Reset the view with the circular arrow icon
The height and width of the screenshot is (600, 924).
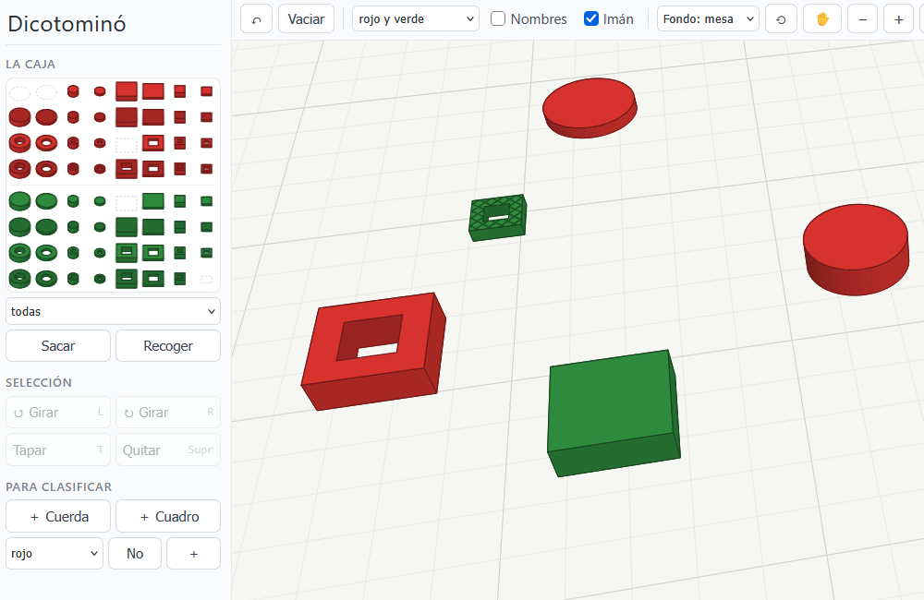tap(781, 18)
